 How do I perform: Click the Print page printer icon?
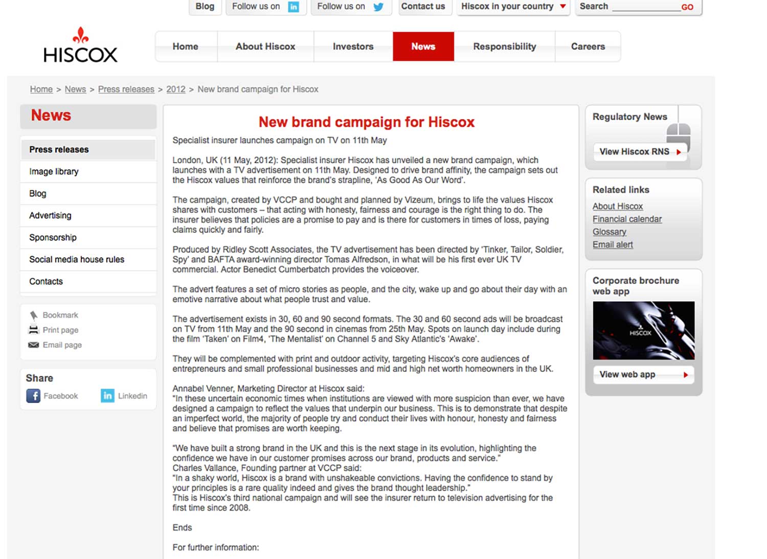(34, 330)
